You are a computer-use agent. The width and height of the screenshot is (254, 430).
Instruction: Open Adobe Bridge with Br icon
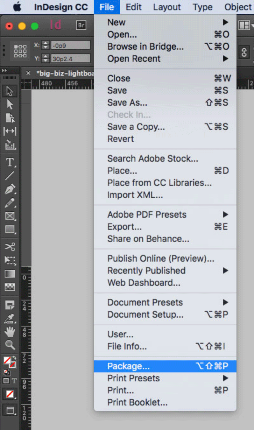tap(81, 25)
